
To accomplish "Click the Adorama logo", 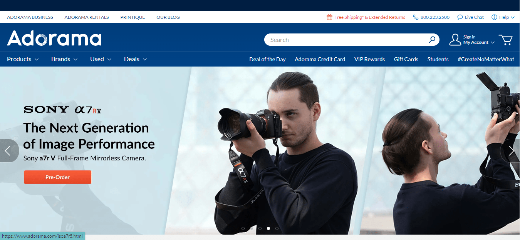I will tap(54, 38).
